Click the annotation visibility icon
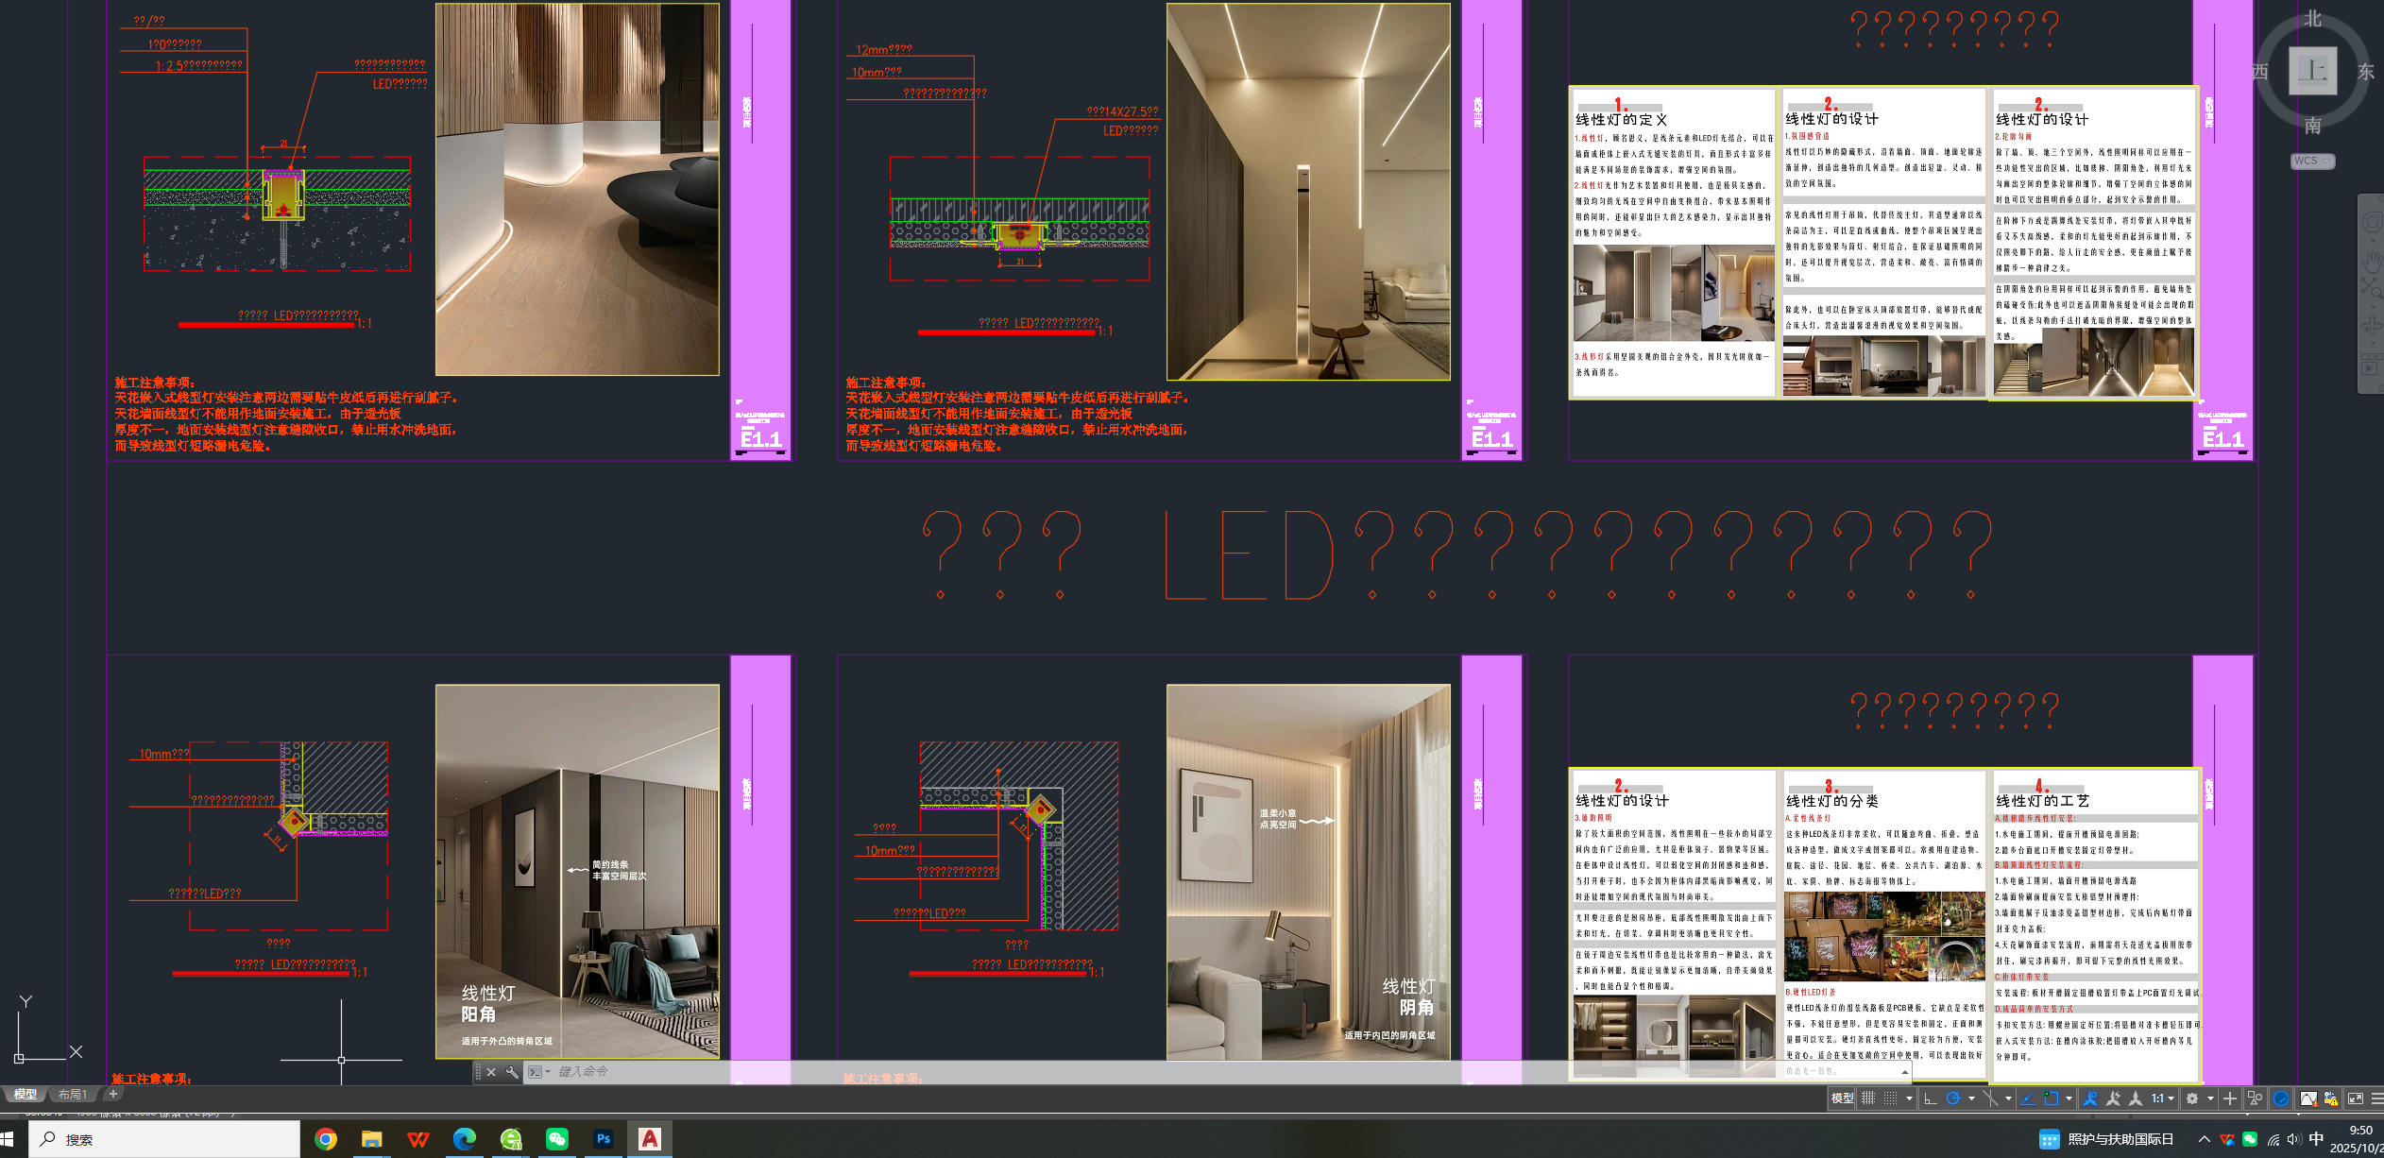Image resolution: width=2384 pixels, height=1158 pixels. pyautogui.click(x=2090, y=1098)
